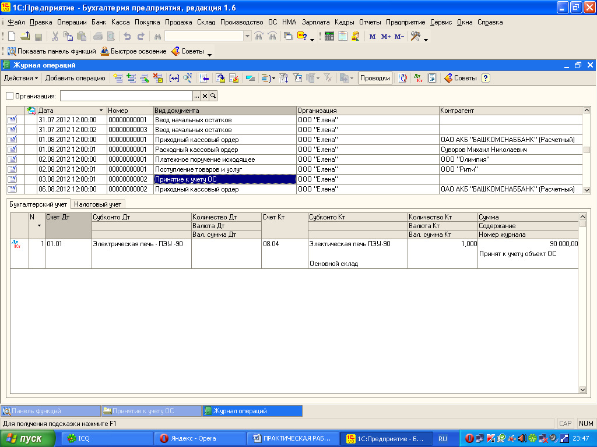The image size is (597, 447).
Task: Switch to the Налоговый учет tab
Action: [98, 204]
